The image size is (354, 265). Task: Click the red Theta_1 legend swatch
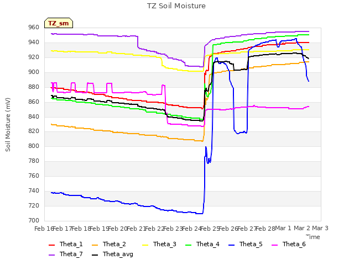coord(51,245)
